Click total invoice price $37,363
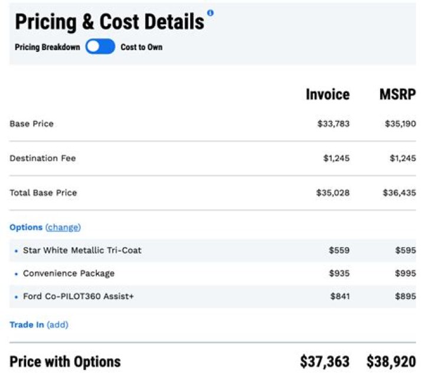425x377 pixels. [x=325, y=362]
